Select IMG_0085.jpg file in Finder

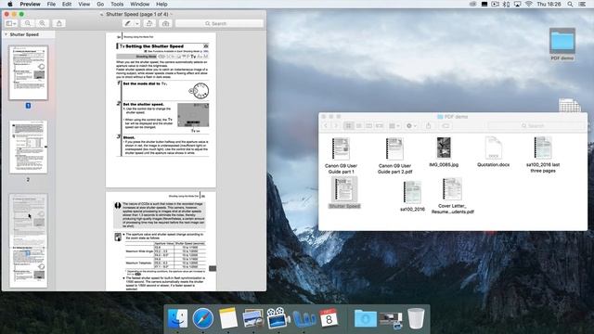[444, 152]
